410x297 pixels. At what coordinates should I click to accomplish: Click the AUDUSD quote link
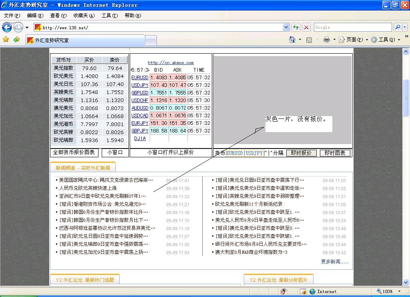tap(140, 108)
